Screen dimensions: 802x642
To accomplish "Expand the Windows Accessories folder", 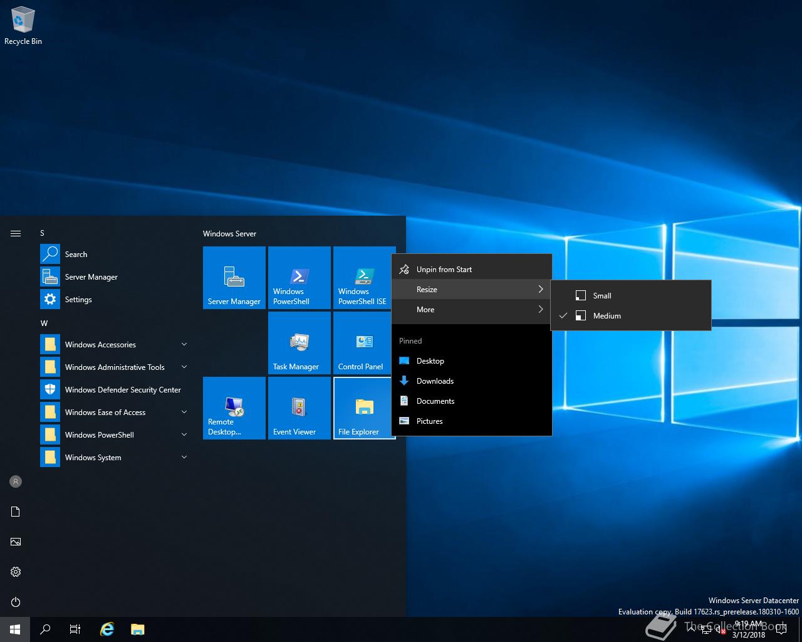I will coord(115,344).
